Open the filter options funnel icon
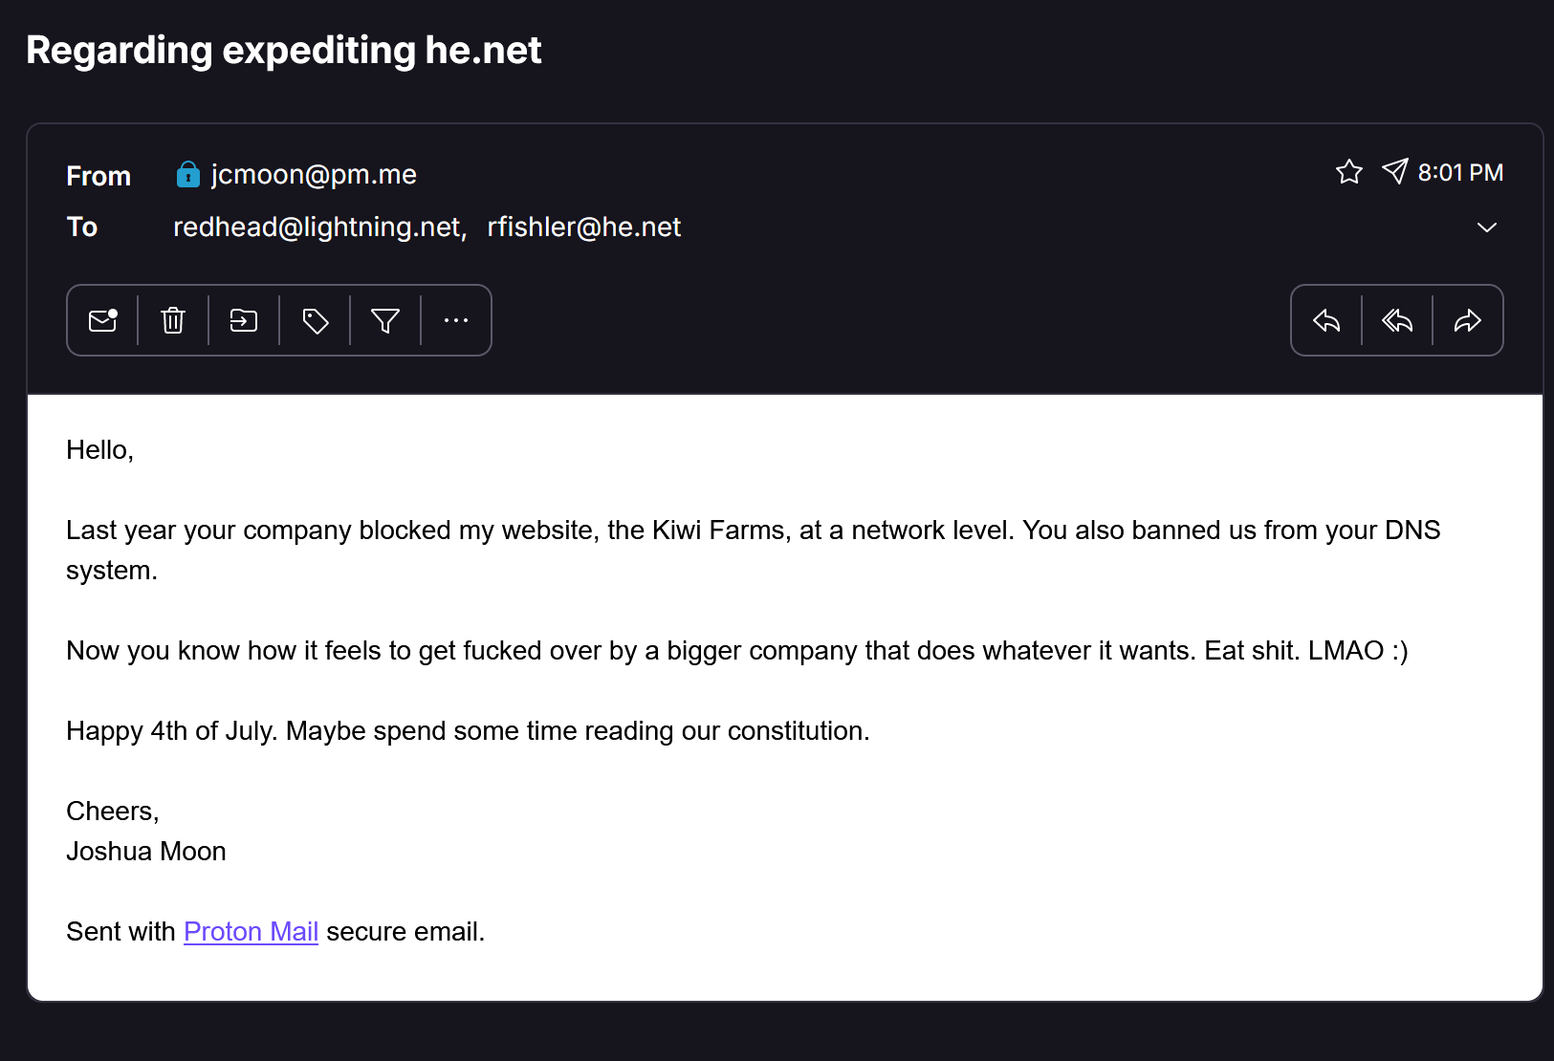Viewport: 1554px width, 1061px height. [x=385, y=320]
